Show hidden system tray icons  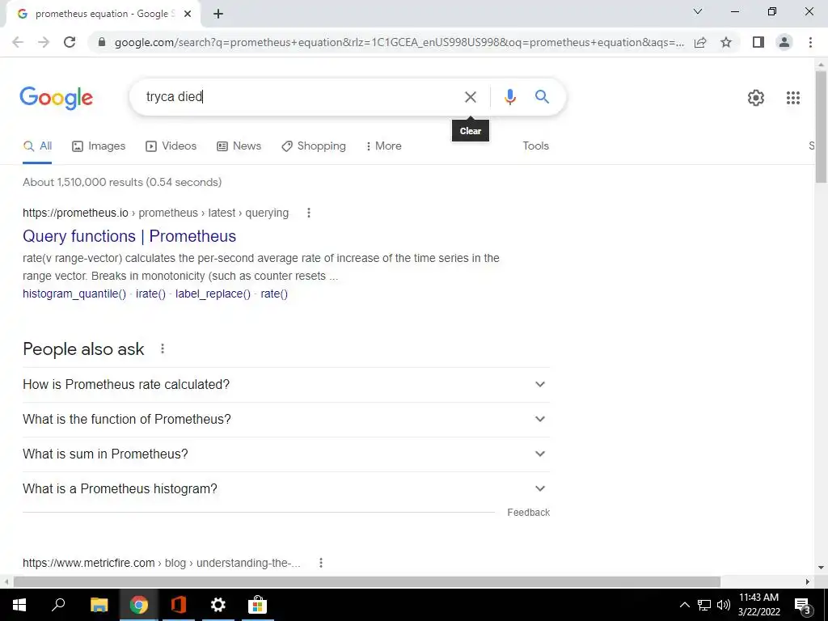[x=684, y=605]
